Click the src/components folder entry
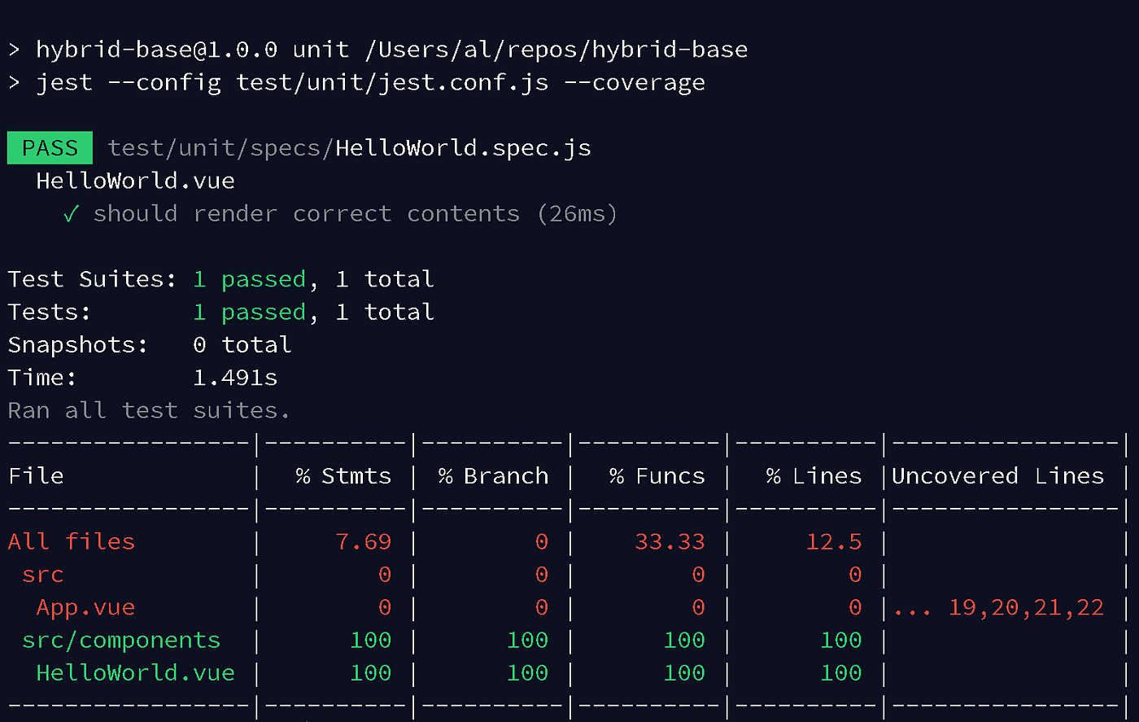The height and width of the screenshot is (722, 1139). point(120,640)
